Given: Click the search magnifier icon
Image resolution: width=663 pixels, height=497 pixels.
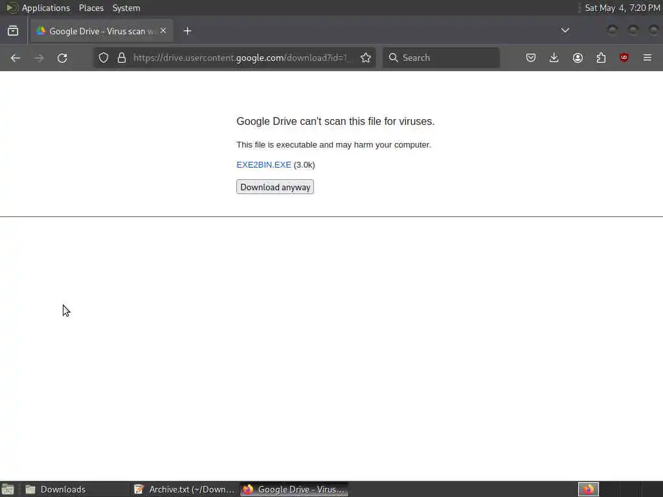Looking at the screenshot, I should [393, 58].
